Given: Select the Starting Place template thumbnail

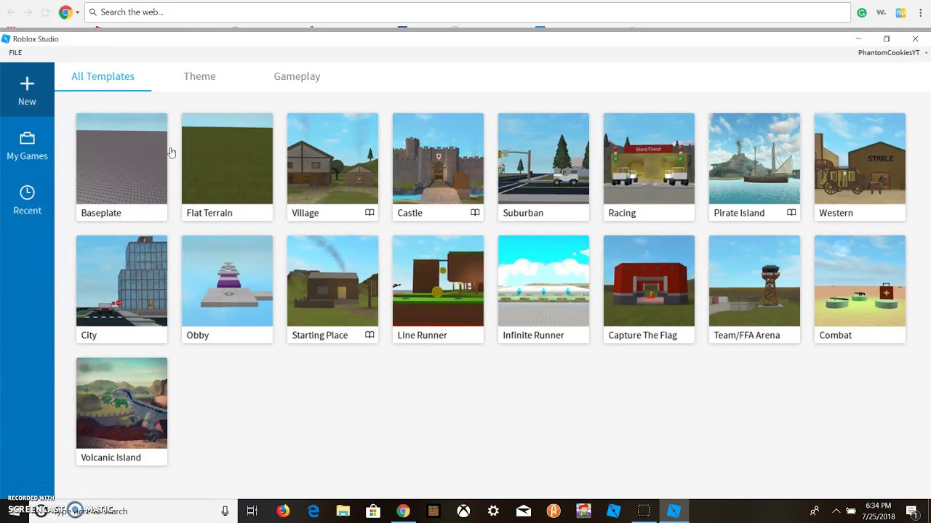Looking at the screenshot, I should click(332, 280).
